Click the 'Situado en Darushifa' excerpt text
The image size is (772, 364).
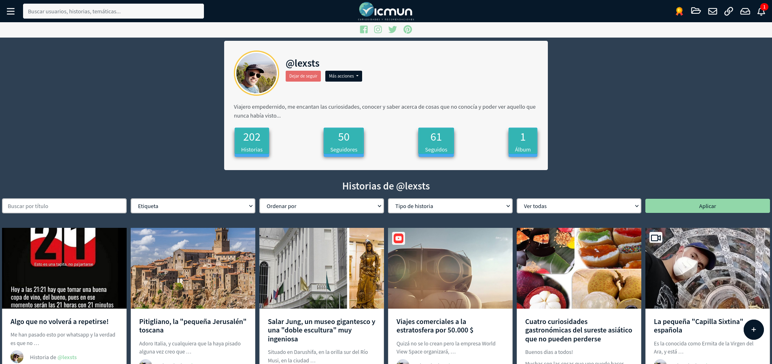coord(318,356)
